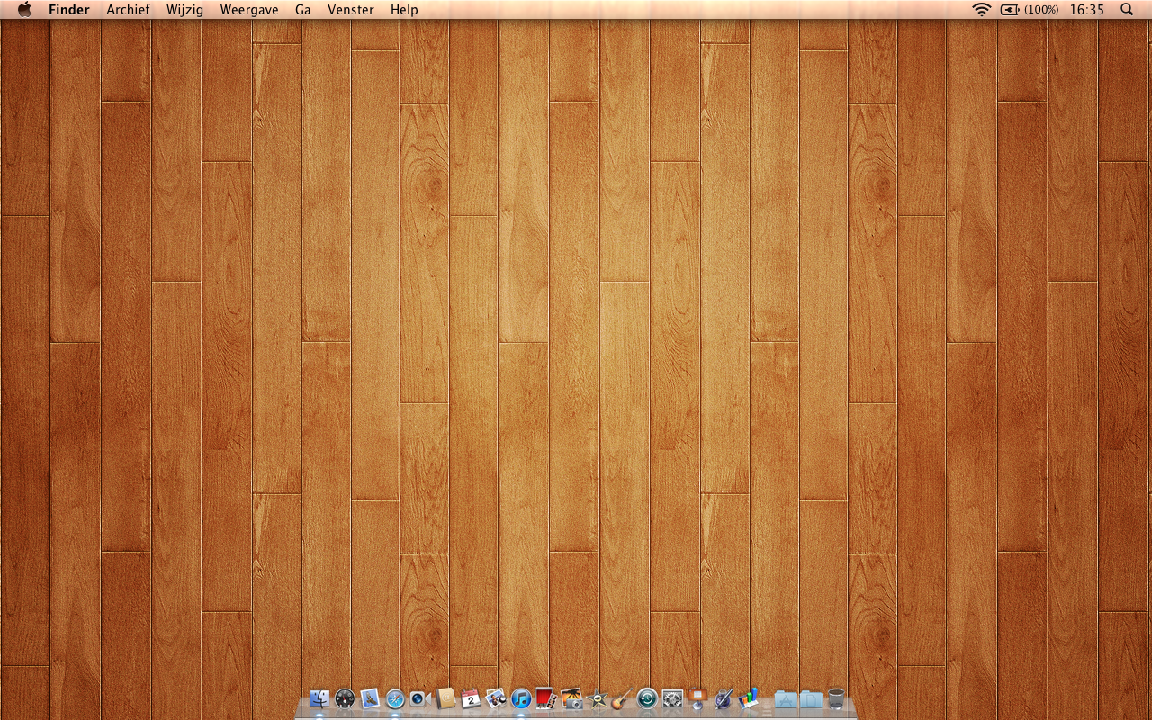The width and height of the screenshot is (1152, 720).
Task: Open the Trash in the Dock
Action: coord(836,698)
